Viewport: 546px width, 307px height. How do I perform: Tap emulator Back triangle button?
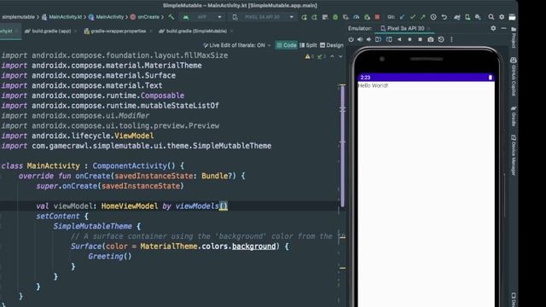point(399,39)
